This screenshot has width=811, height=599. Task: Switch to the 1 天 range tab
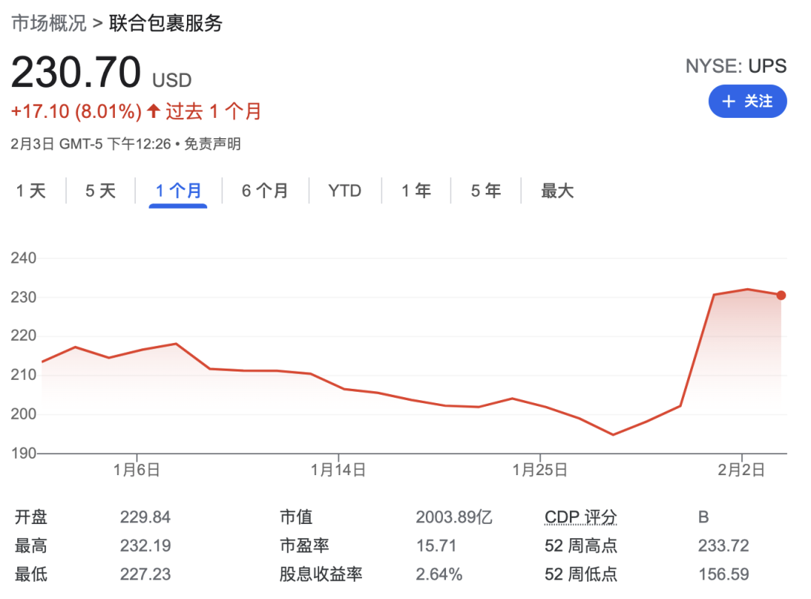click(31, 191)
